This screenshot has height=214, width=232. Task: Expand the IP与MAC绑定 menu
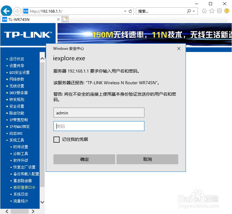pos(19,127)
